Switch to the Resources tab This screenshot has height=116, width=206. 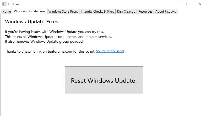point(145,12)
